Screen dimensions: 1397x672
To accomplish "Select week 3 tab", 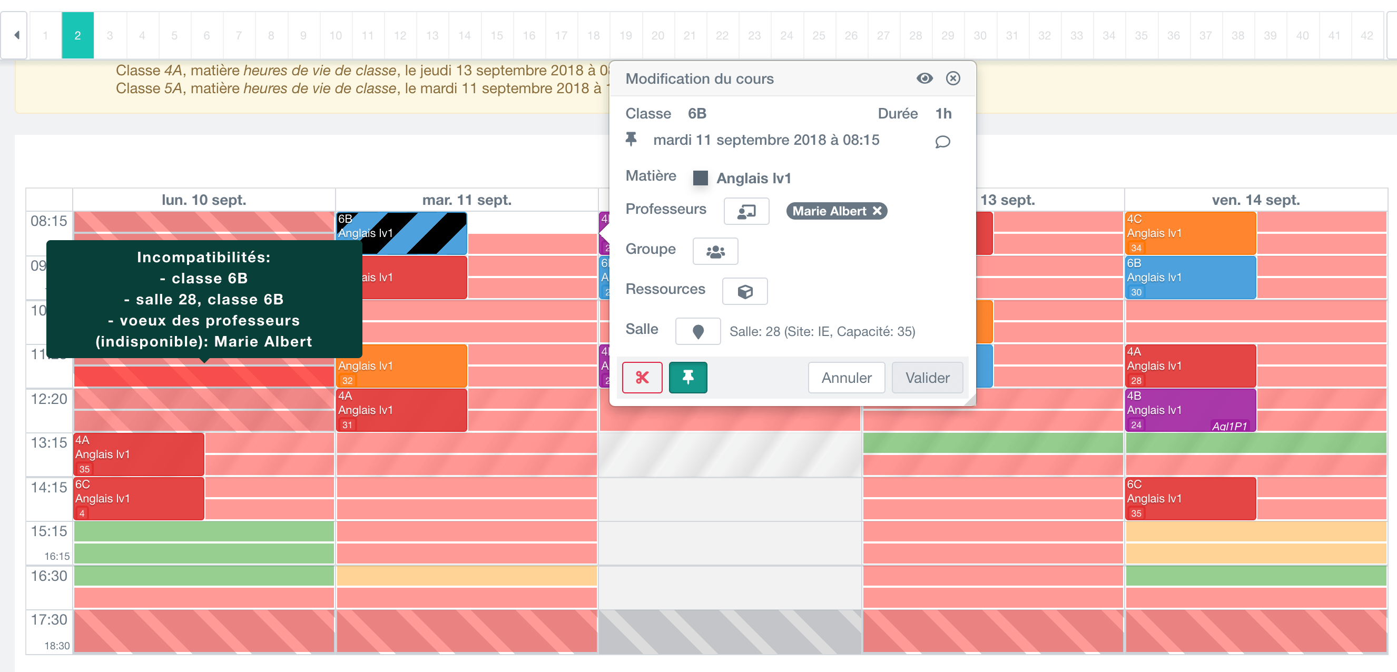I will 110,35.
